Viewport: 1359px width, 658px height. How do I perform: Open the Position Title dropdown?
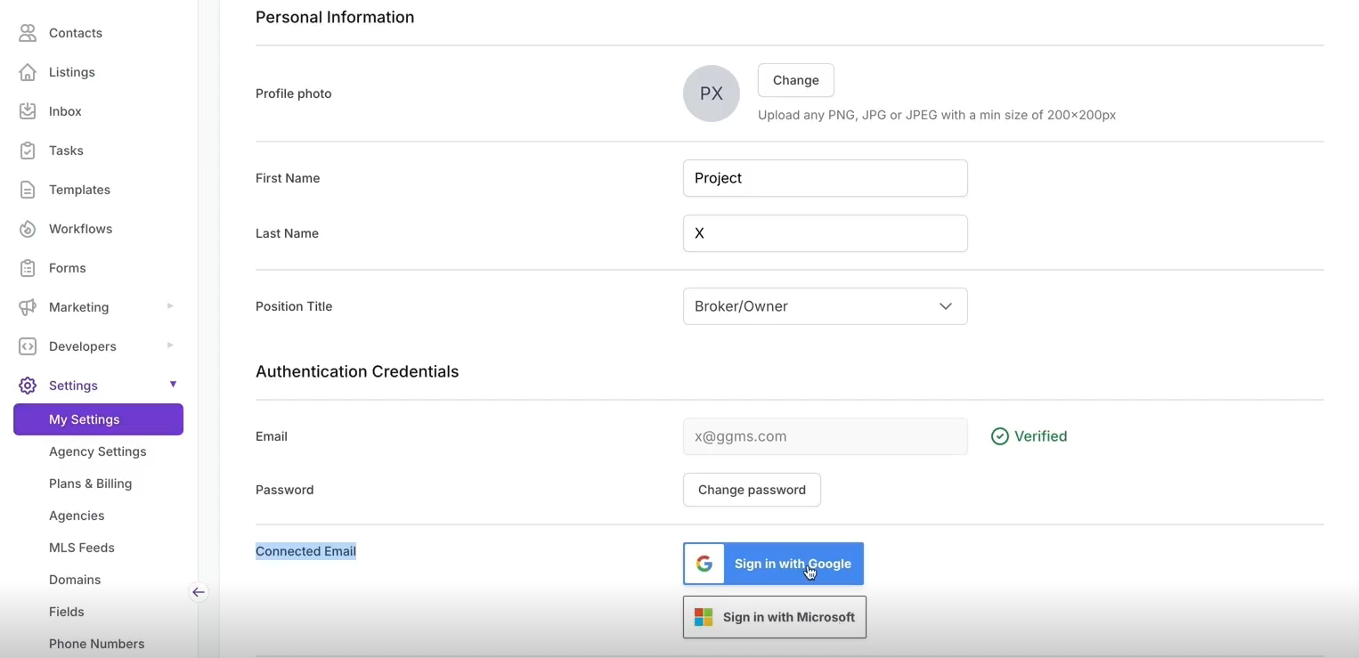(x=825, y=306)
